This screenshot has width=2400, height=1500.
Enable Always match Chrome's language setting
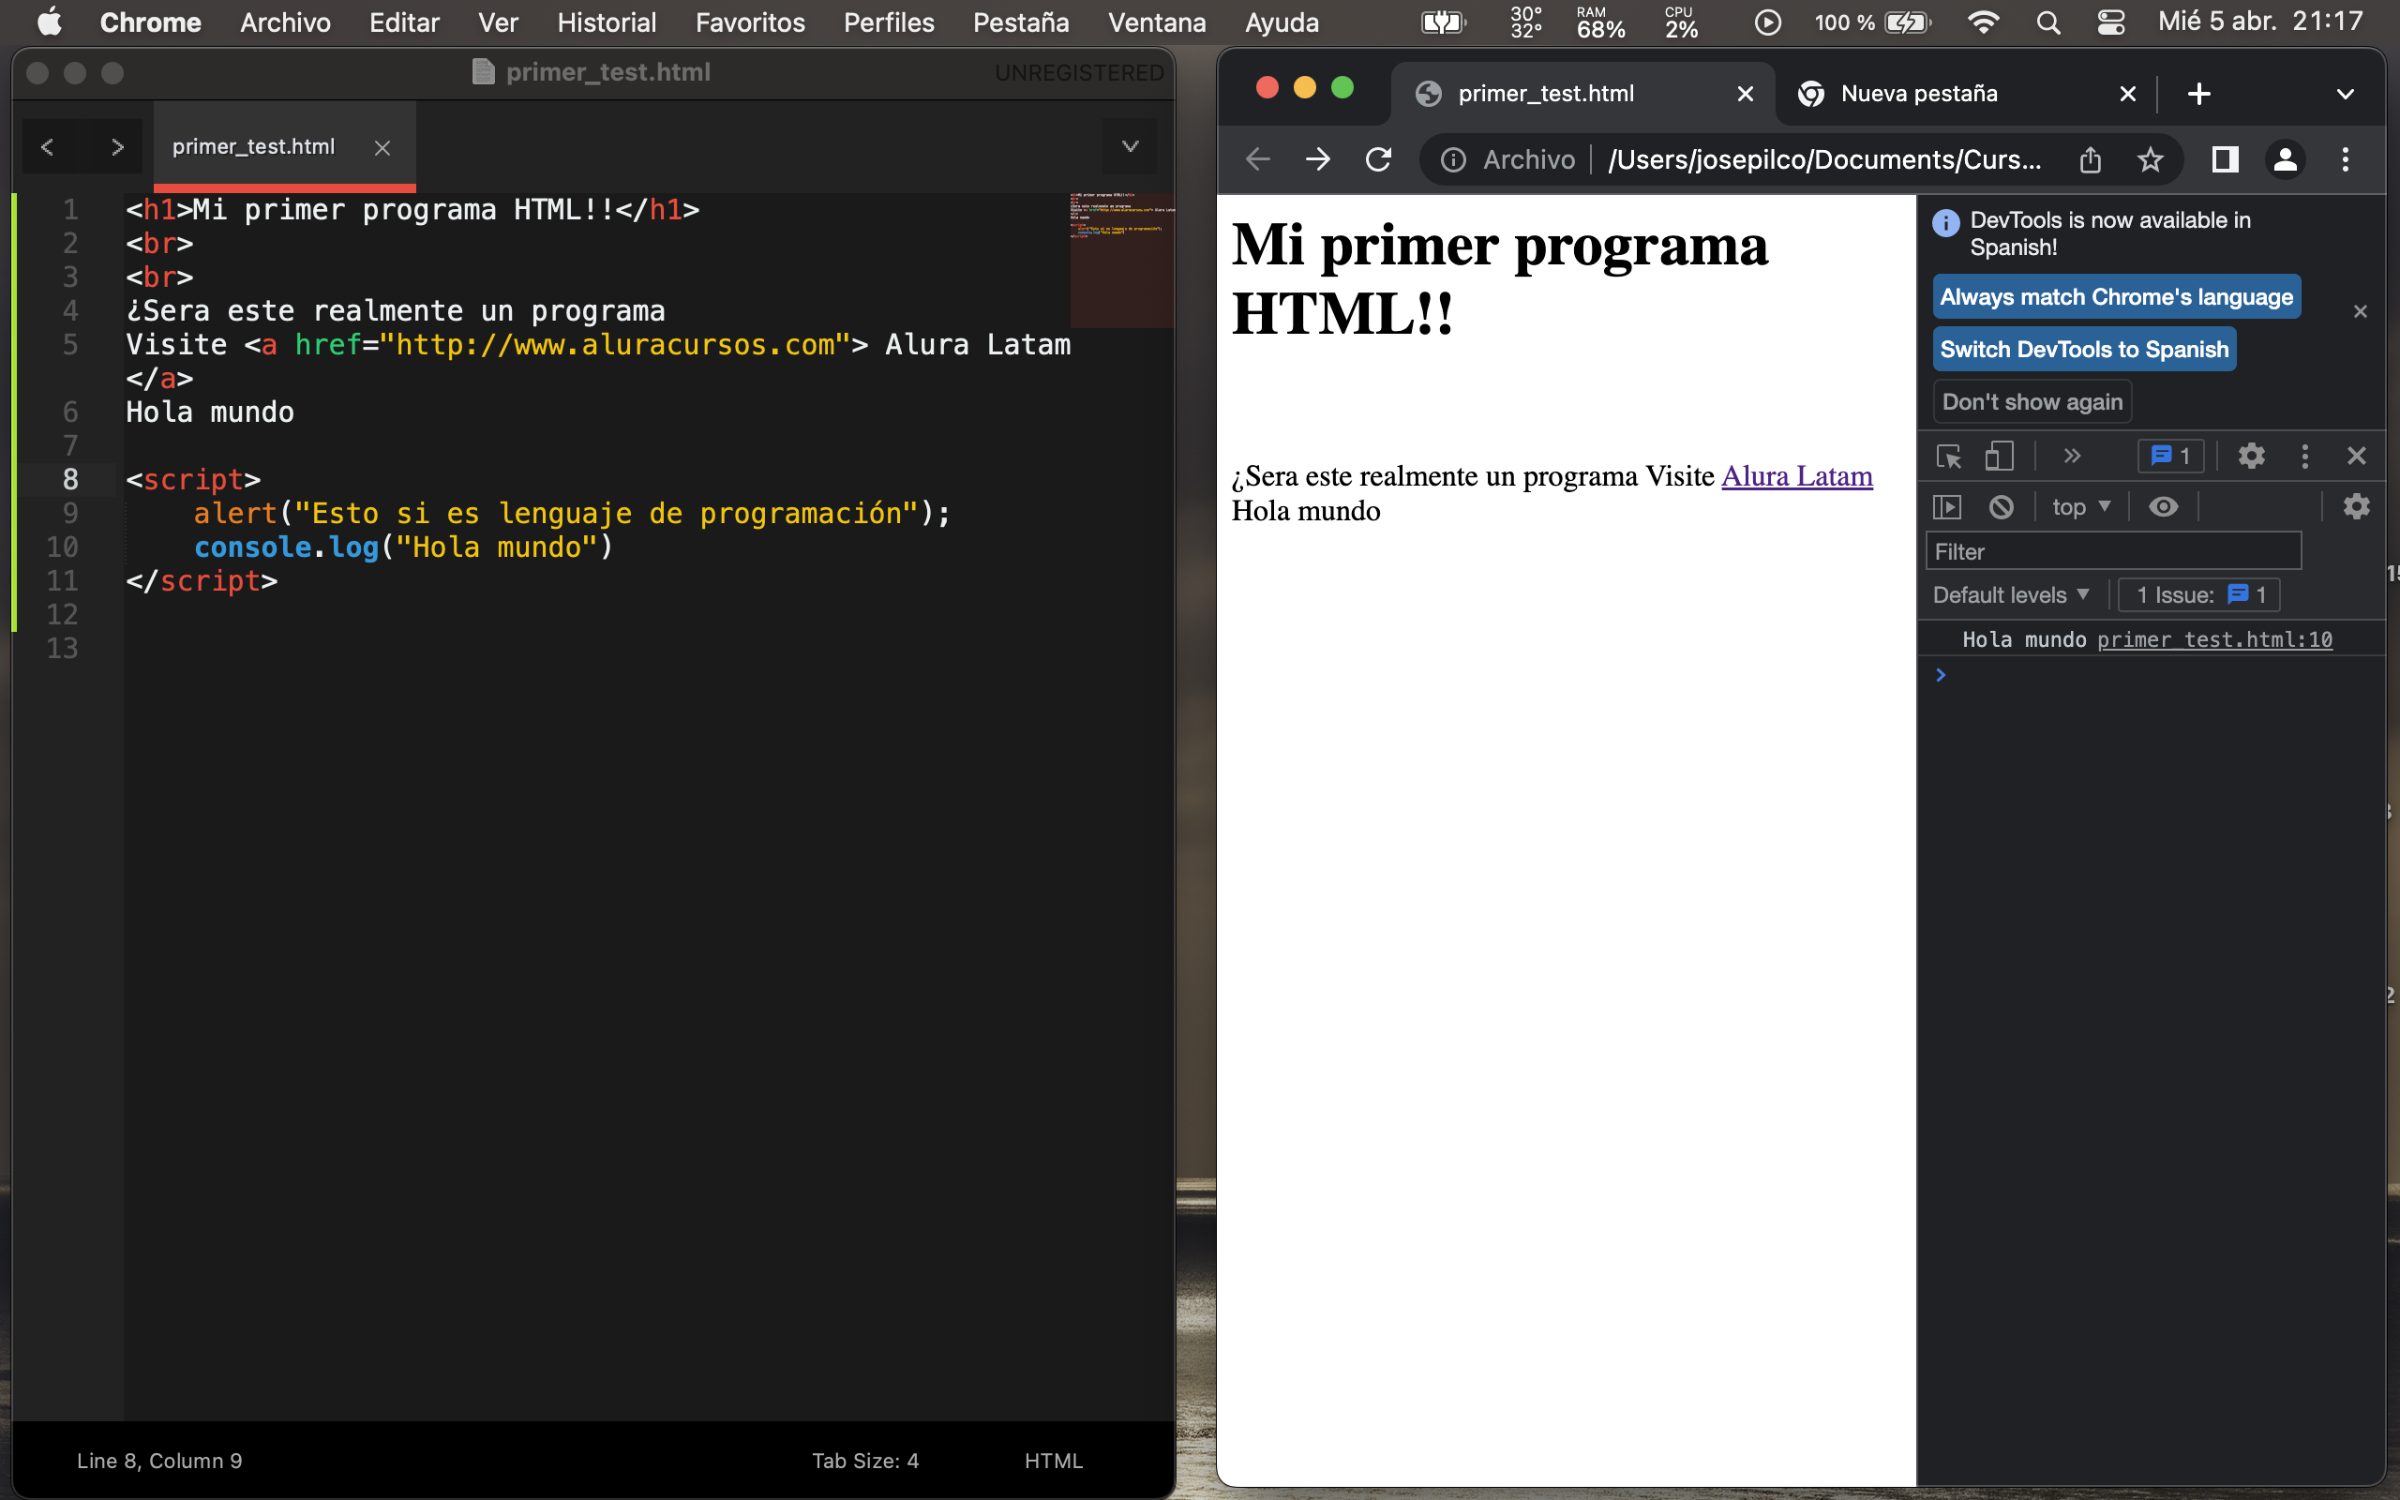coord(2115,295)
